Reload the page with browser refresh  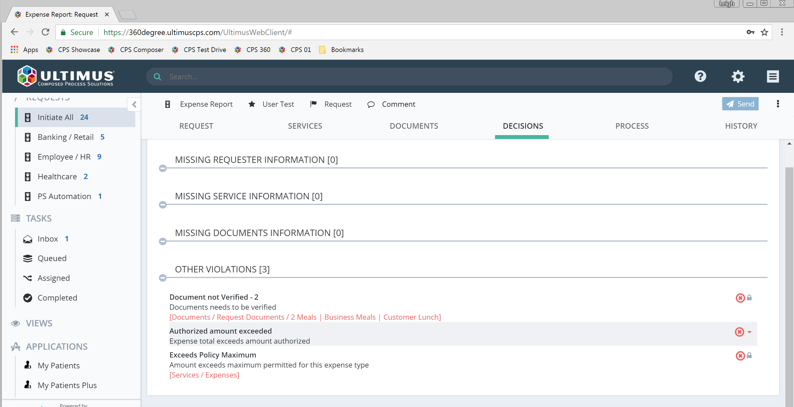(x=45, y=32)
